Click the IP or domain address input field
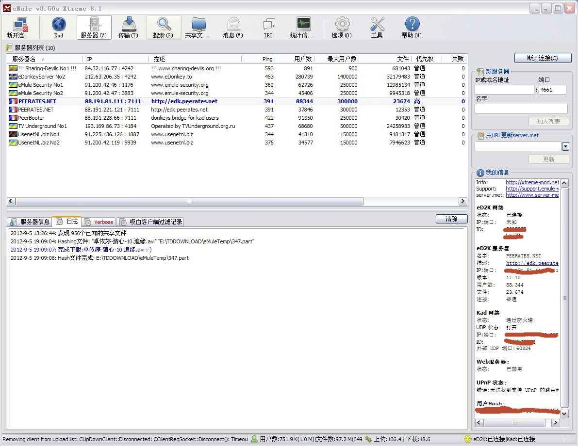 pos(504,90)
